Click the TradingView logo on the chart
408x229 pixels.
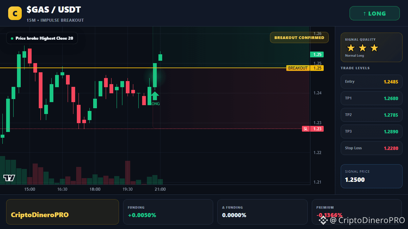click(9, 178)
